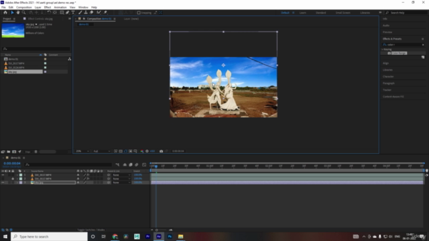This screenshot has width=429, height=241.
Task: Select the Zoom (magnifier) tool
Action: point(23,13)
